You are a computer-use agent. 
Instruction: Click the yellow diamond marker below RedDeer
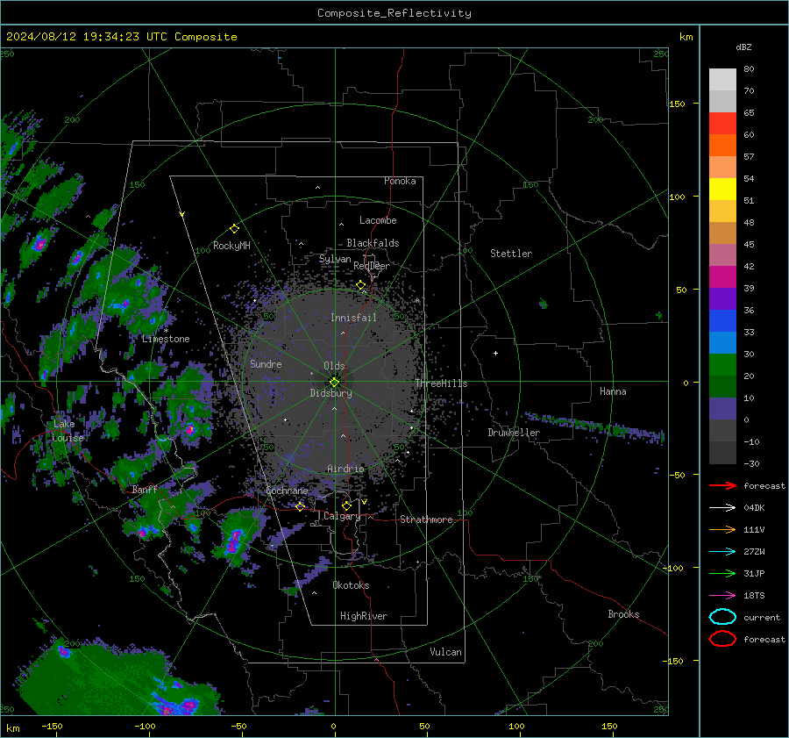click(x=361, y=285)
